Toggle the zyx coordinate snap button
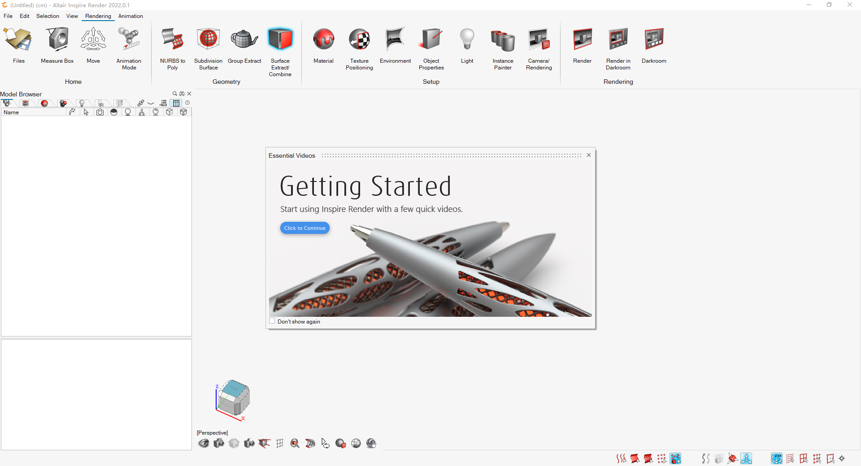 tap(777, 458)
